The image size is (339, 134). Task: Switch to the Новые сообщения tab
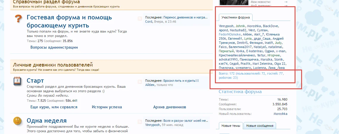point(260,126)
